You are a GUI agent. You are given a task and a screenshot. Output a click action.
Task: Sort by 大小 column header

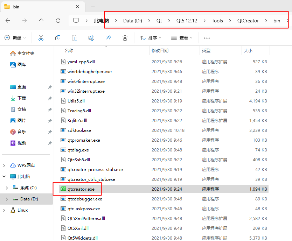point(248,51)
